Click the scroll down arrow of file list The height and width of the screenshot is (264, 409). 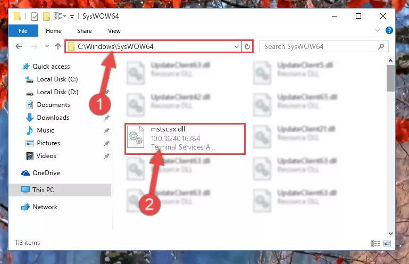[390, 234]
